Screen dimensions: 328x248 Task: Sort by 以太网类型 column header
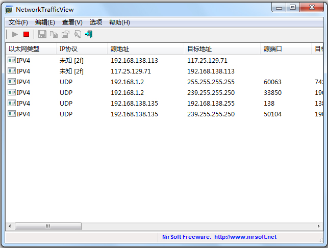[x=31, y=49]
